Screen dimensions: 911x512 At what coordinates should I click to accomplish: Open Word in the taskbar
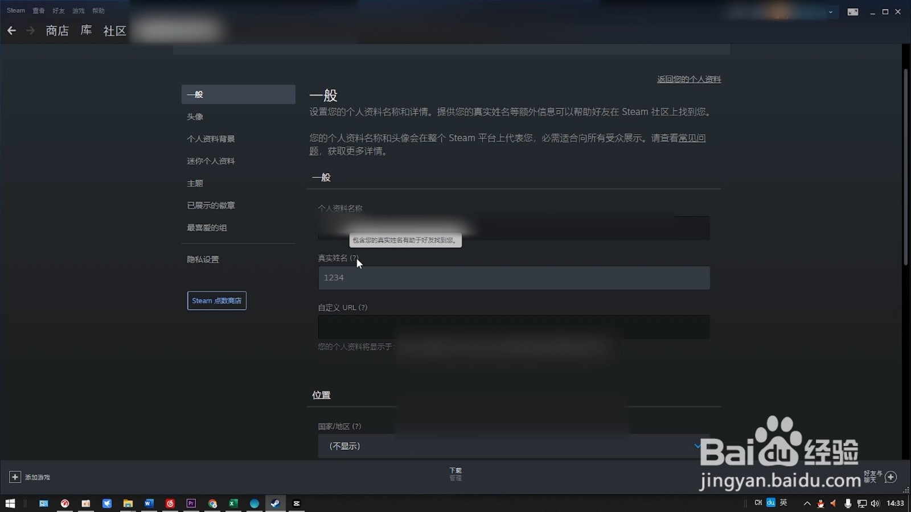coord(149,503)
